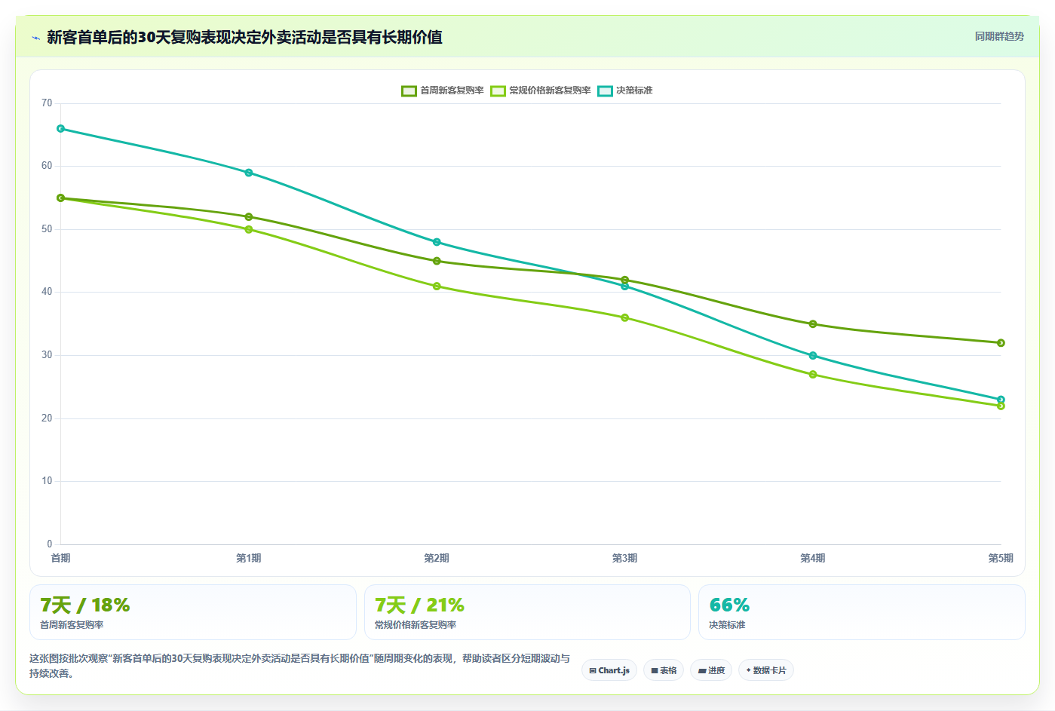Click the 40 y-axis tick label

[x=47, y=292]
